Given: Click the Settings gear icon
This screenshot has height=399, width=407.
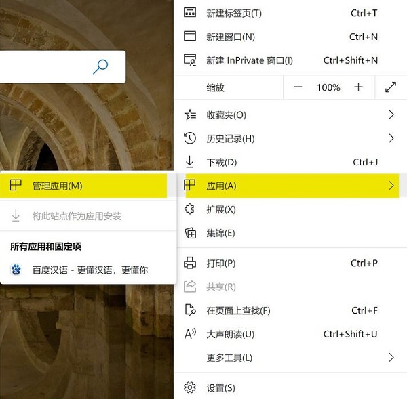Looking at the screenshot, I should [191, 388].
